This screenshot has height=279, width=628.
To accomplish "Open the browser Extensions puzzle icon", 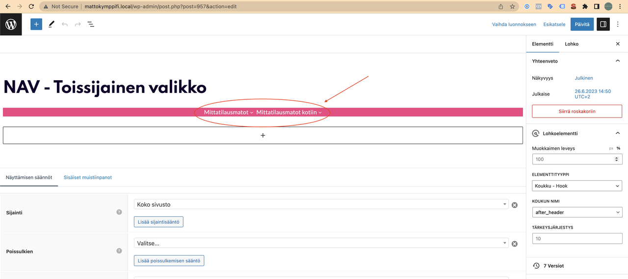I will (x=585, y=6).
